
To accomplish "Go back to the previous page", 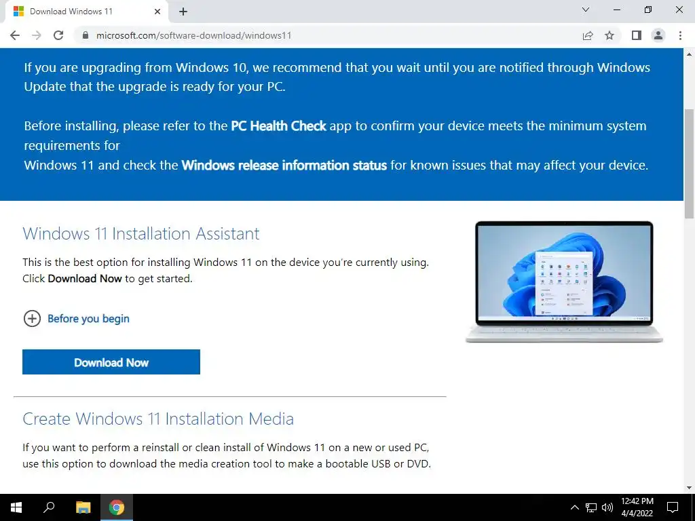I will (15, 35).
